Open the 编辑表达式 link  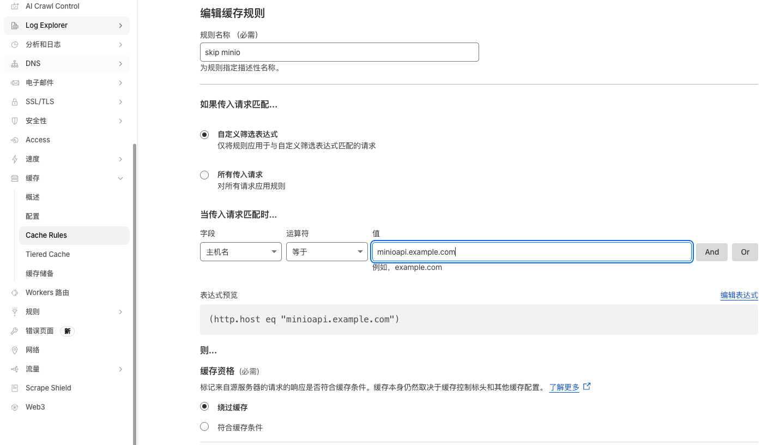pyautogui.click(x=740, y=295)
